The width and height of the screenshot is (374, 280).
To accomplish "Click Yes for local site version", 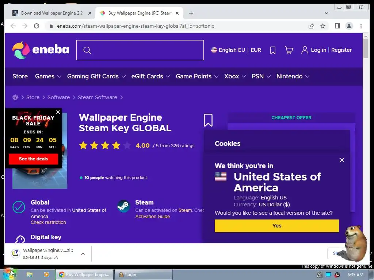I will click(x=277, y=226).
